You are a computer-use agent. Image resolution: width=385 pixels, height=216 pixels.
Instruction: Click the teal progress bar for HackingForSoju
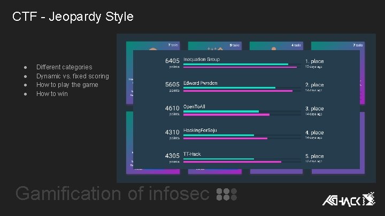[x=219, y=135]
